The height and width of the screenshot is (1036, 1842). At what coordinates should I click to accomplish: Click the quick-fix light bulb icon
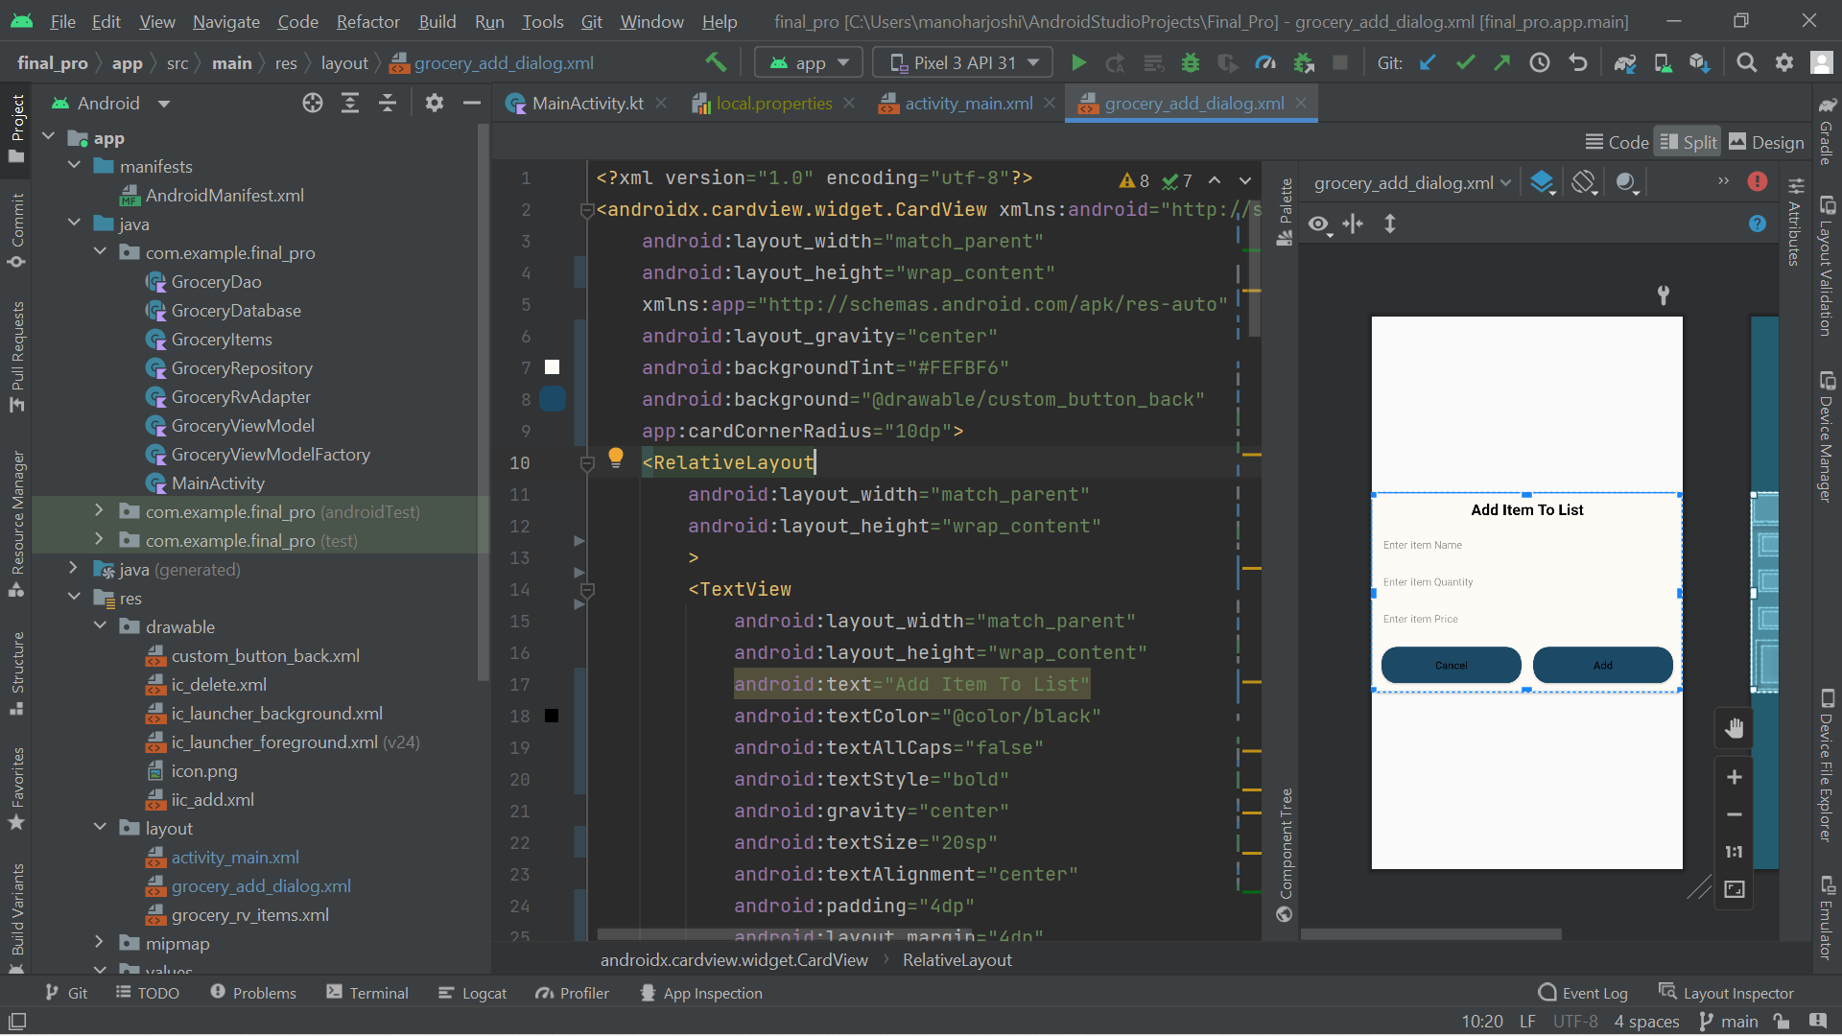[x=616, y=458]
